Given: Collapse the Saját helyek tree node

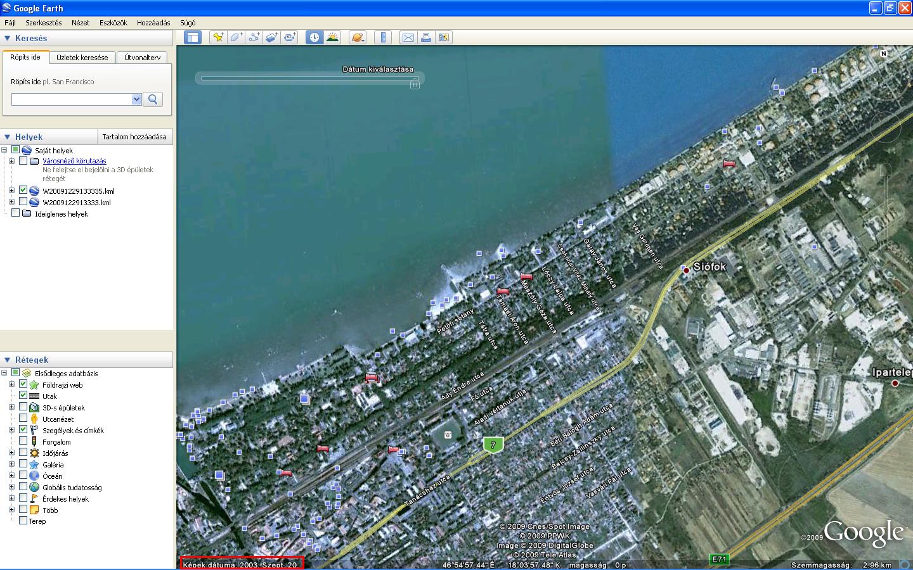Looking at the screenshot, I should click(x=4, y=150).
